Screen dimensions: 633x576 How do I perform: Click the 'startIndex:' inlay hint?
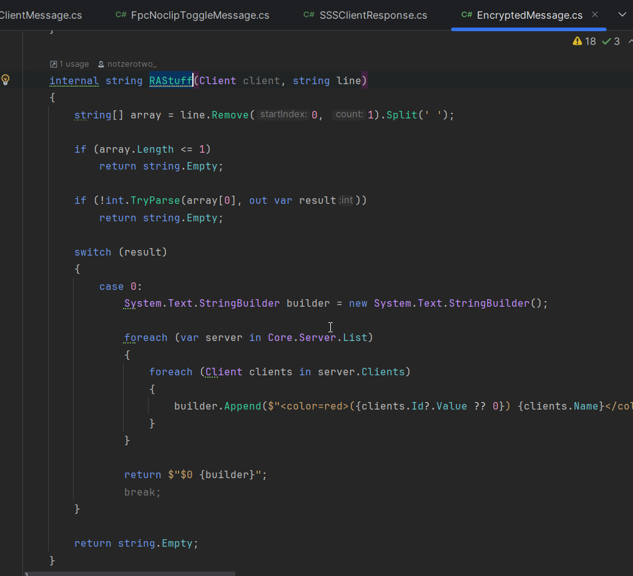pos(283,115)
